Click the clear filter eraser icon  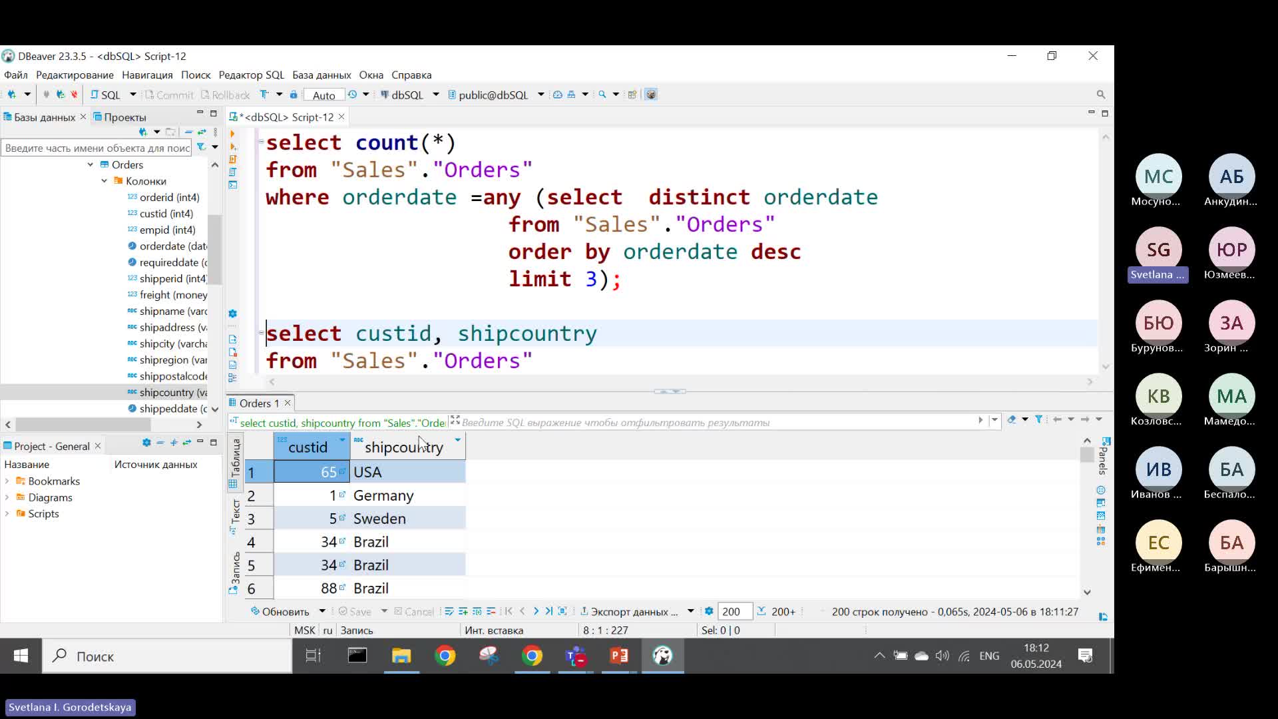pyautogui.click(x=1012, y=419)
